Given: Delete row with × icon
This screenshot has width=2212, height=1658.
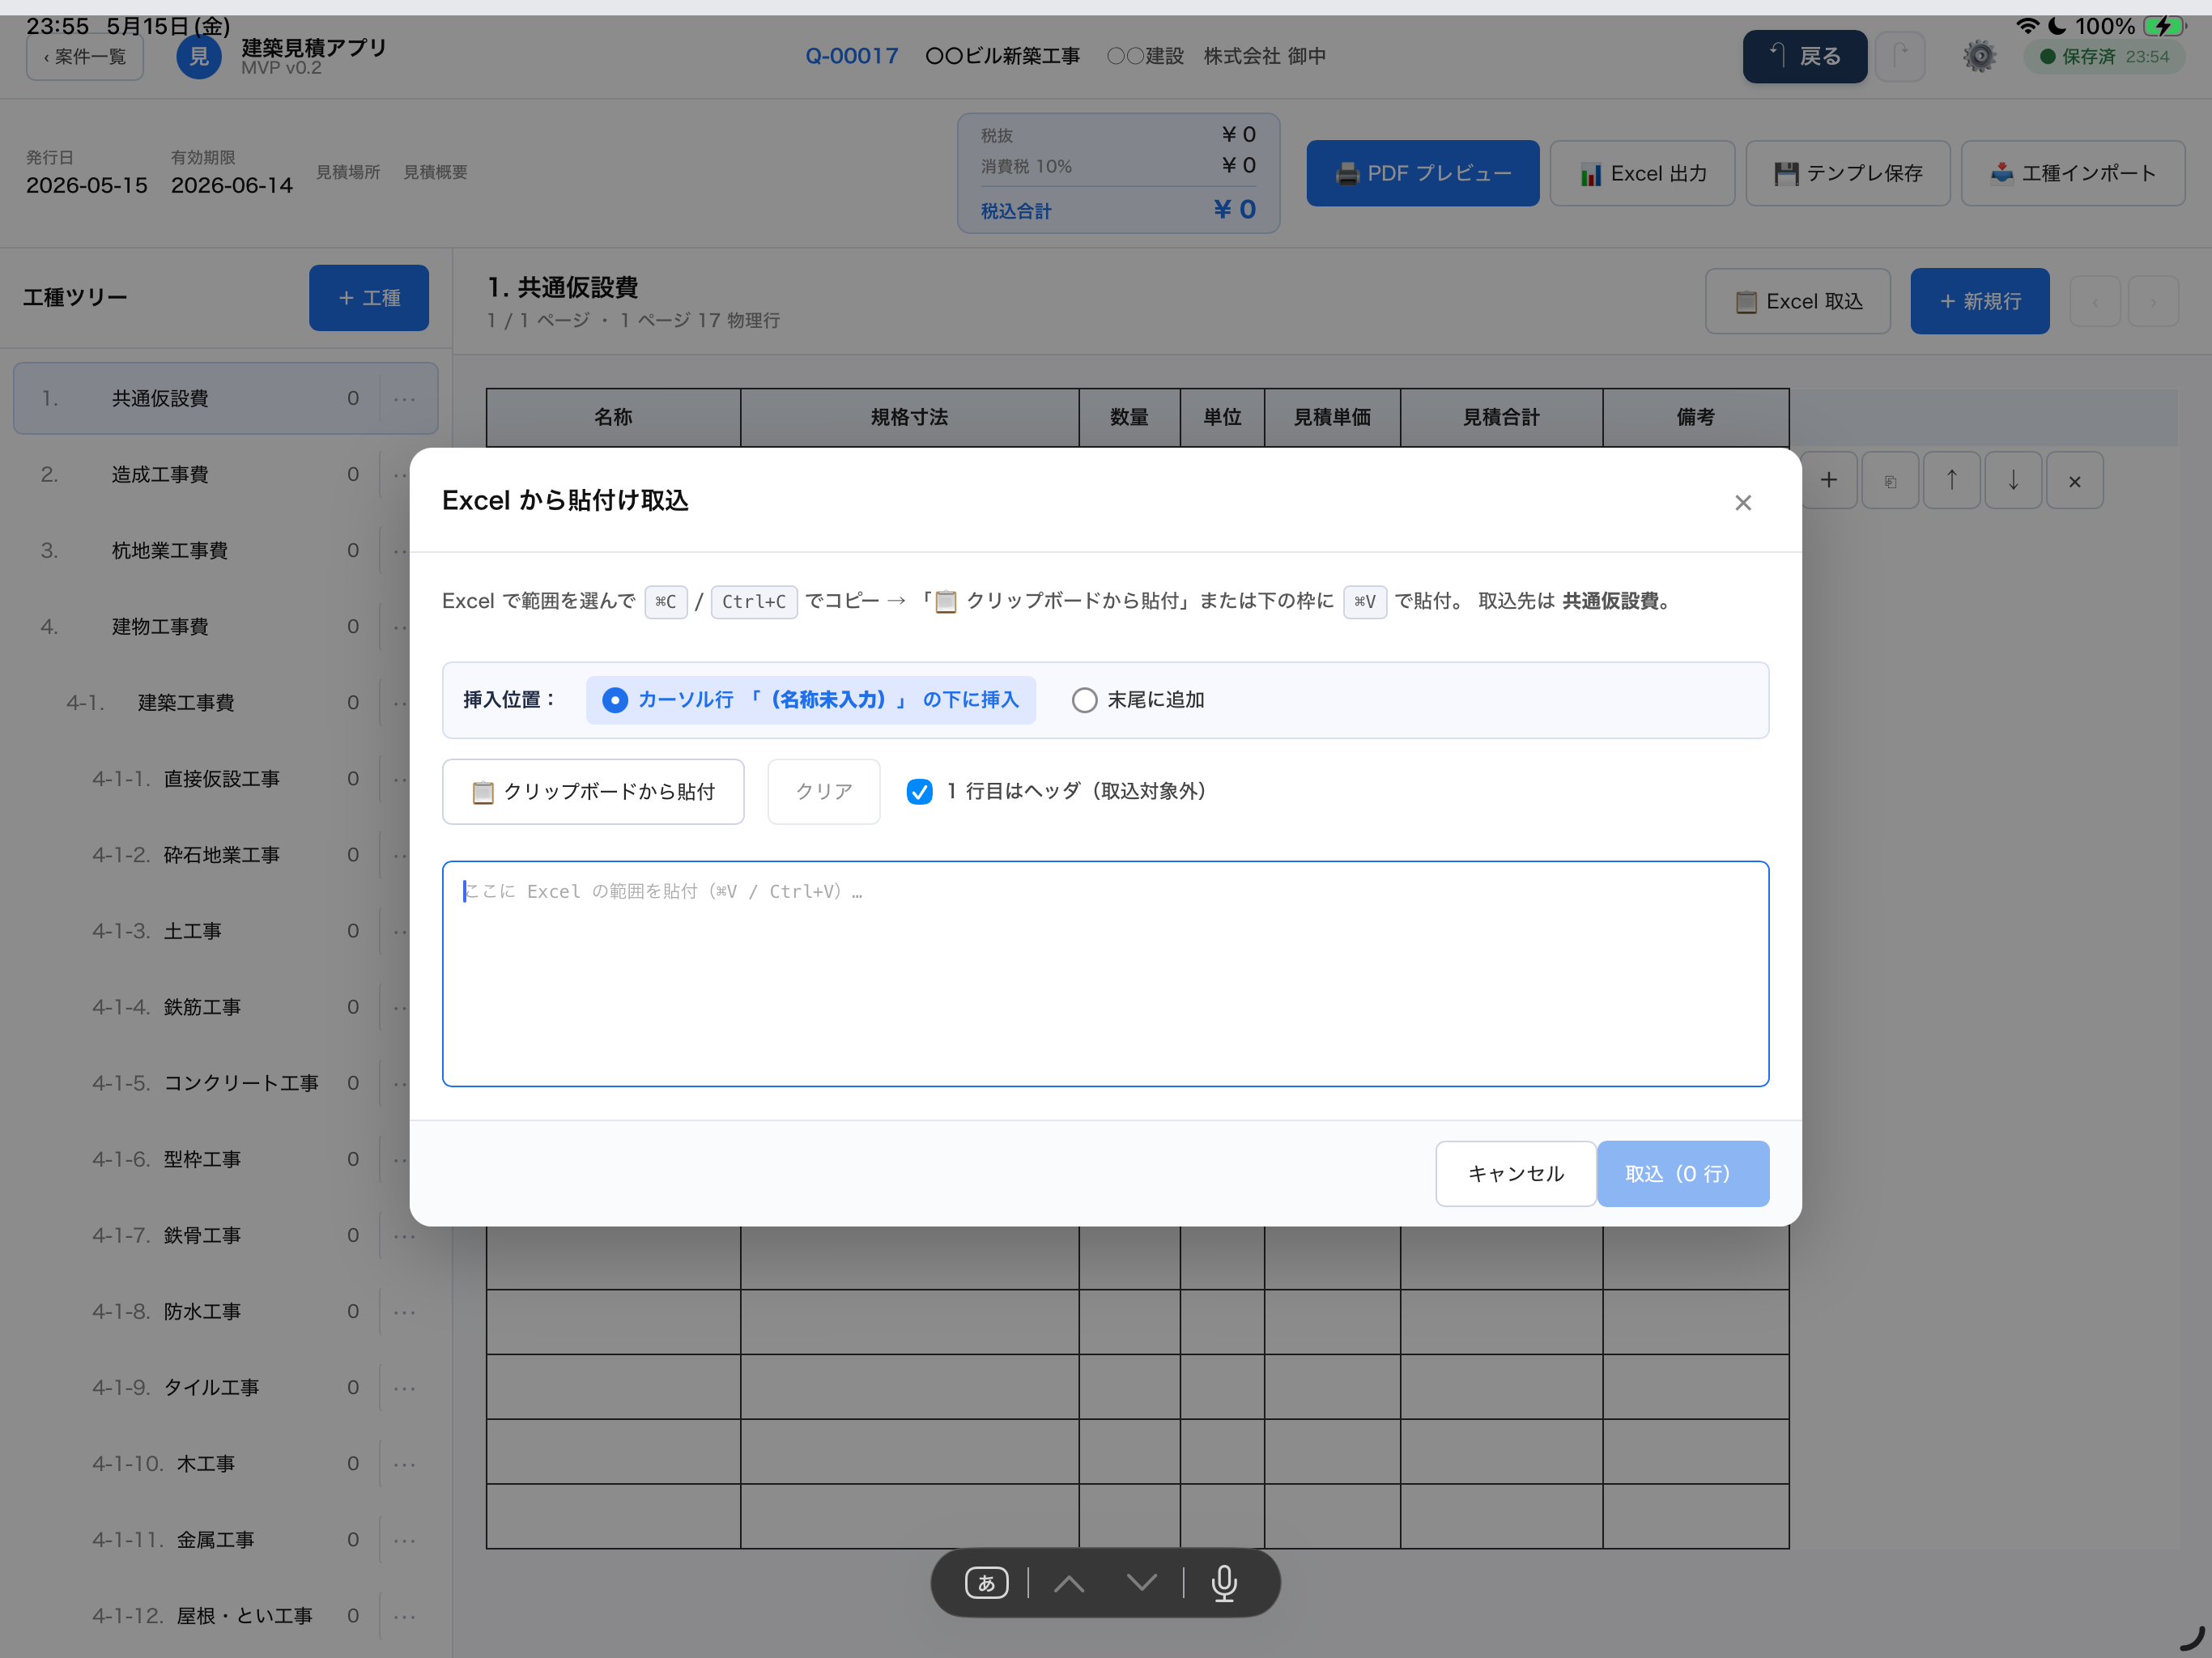Looking at the screenshot, I should [x=2074, y=480].
